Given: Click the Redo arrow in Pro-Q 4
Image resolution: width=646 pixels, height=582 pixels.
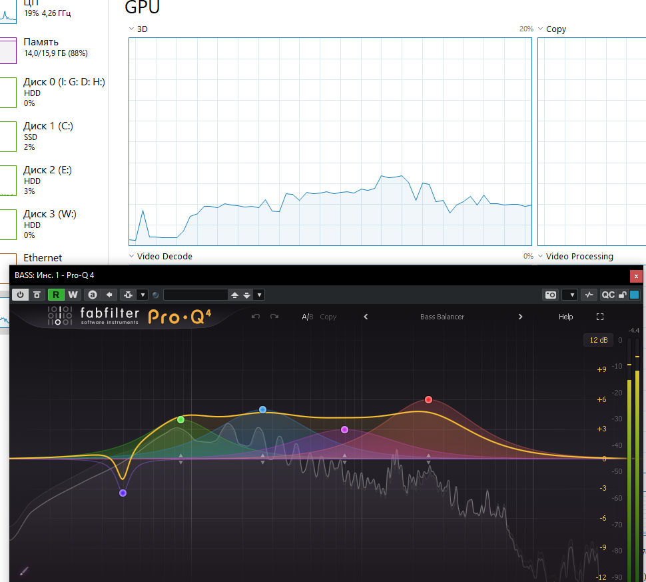Looking at the screenshot, I should pyautogui.click(x=274, y=317).
